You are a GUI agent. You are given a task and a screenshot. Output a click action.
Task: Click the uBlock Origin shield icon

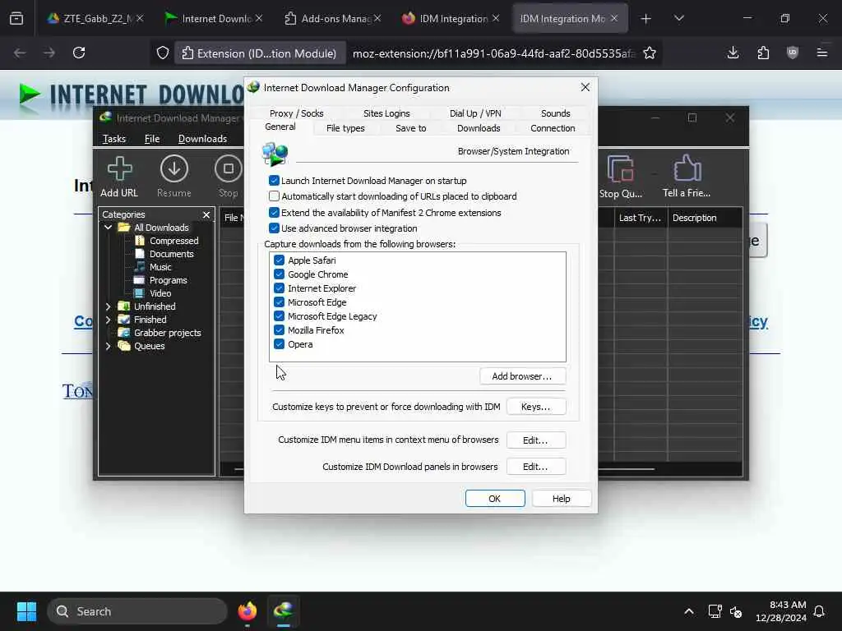[793, 53]
